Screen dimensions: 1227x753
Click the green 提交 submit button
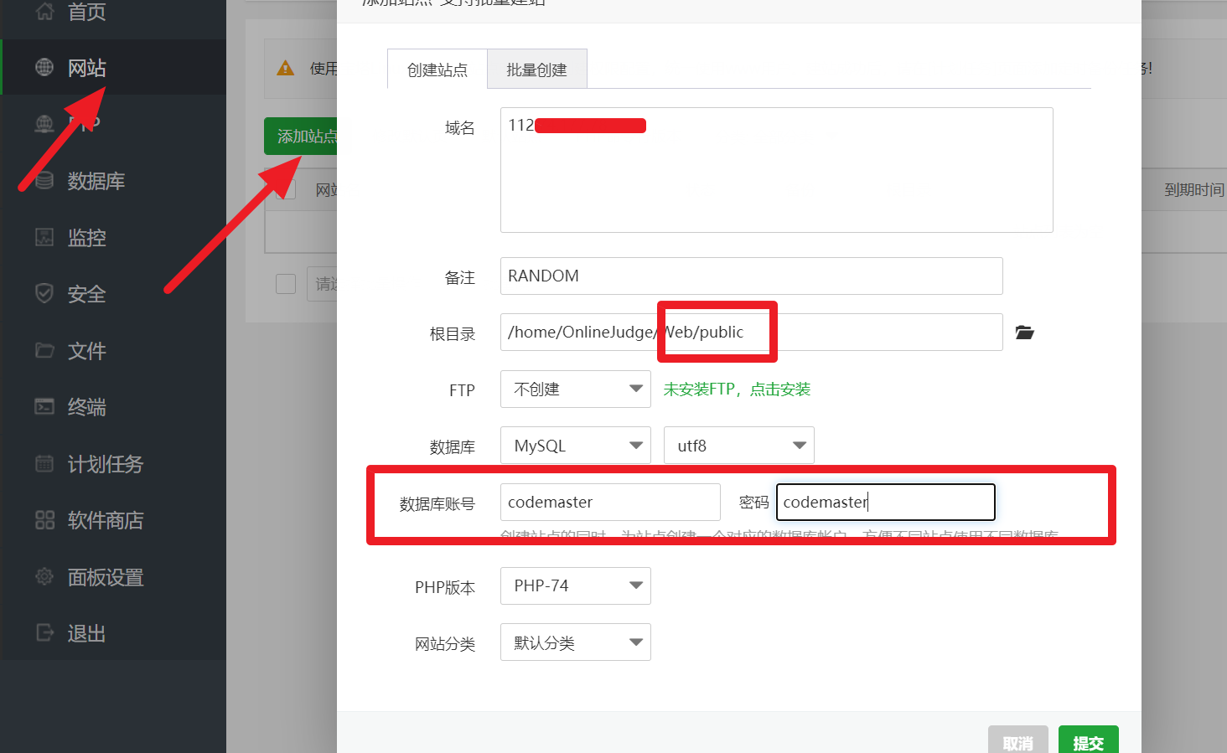tap(1088, 741)
